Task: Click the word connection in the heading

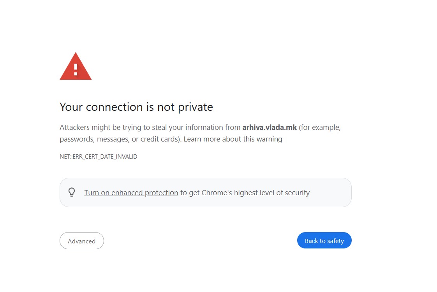Action: click(x=115, y=107)
